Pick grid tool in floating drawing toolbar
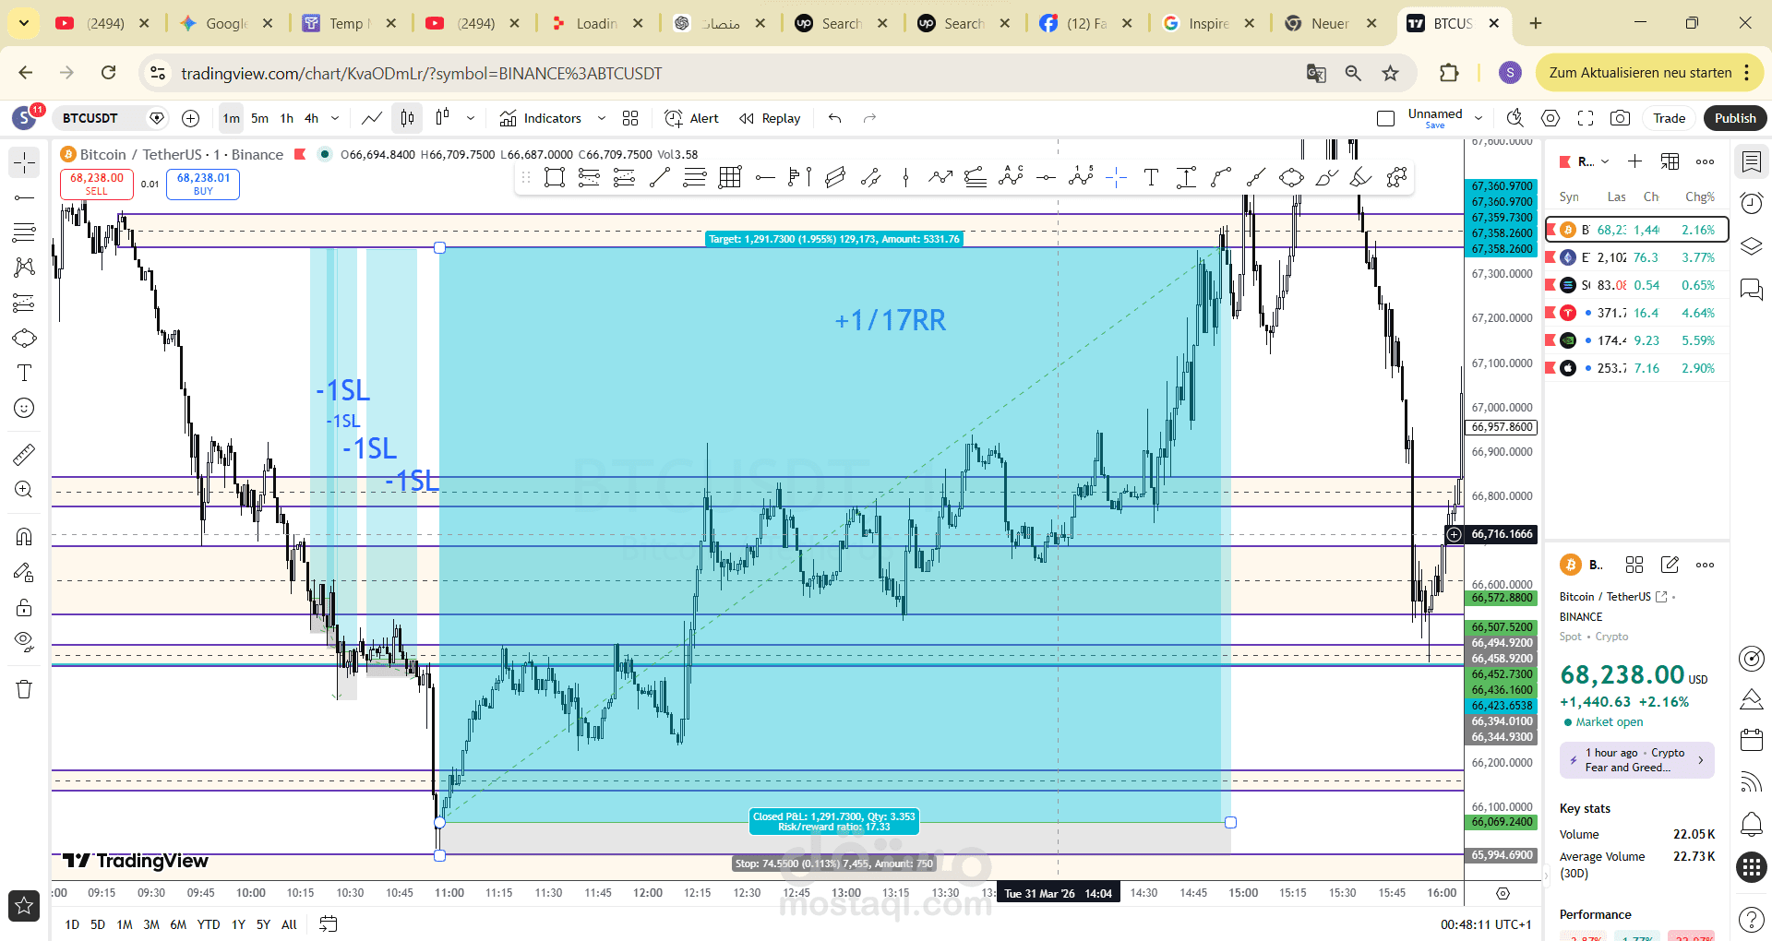This screenshot has width=1772, height=941. coord(729,177)
